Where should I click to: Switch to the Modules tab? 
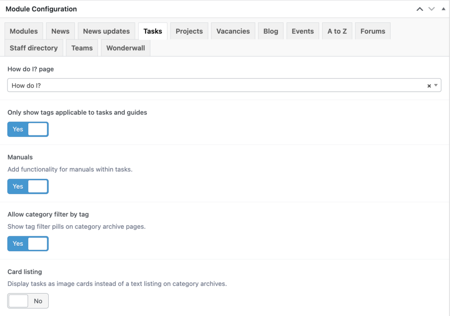click(24, 31)
